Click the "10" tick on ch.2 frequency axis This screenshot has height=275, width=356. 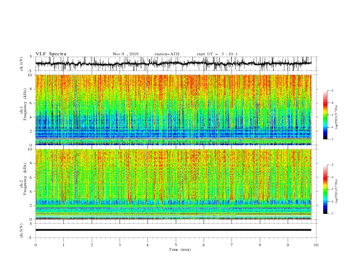(30, 149)
